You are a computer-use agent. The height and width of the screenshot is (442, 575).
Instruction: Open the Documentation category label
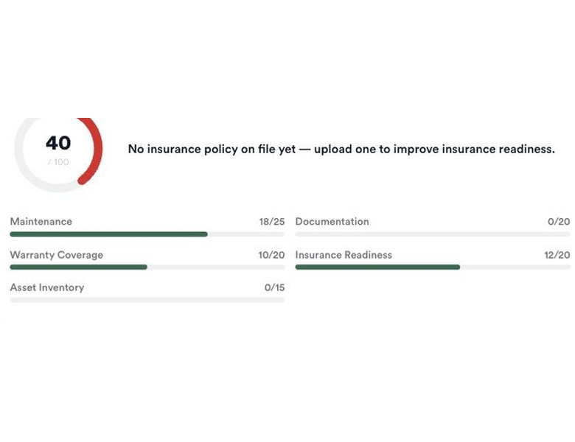332,221
